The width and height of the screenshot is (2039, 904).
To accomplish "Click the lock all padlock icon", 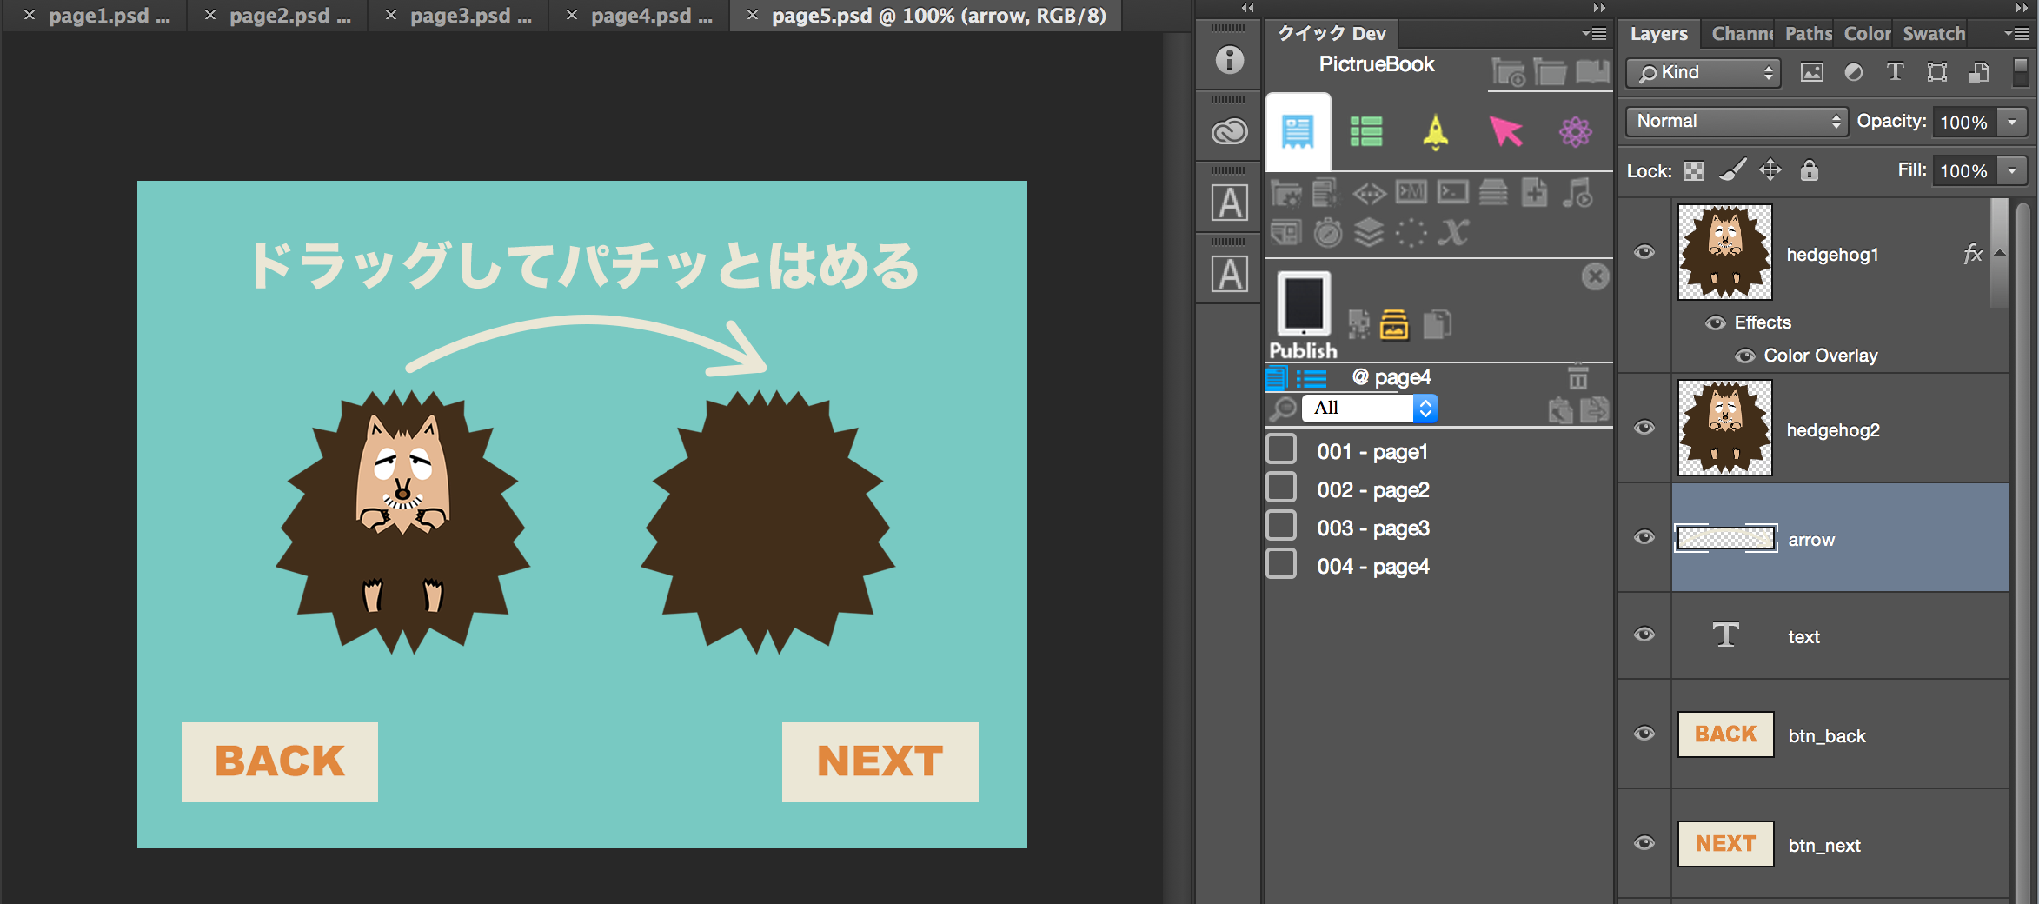I will point(1810,170).
